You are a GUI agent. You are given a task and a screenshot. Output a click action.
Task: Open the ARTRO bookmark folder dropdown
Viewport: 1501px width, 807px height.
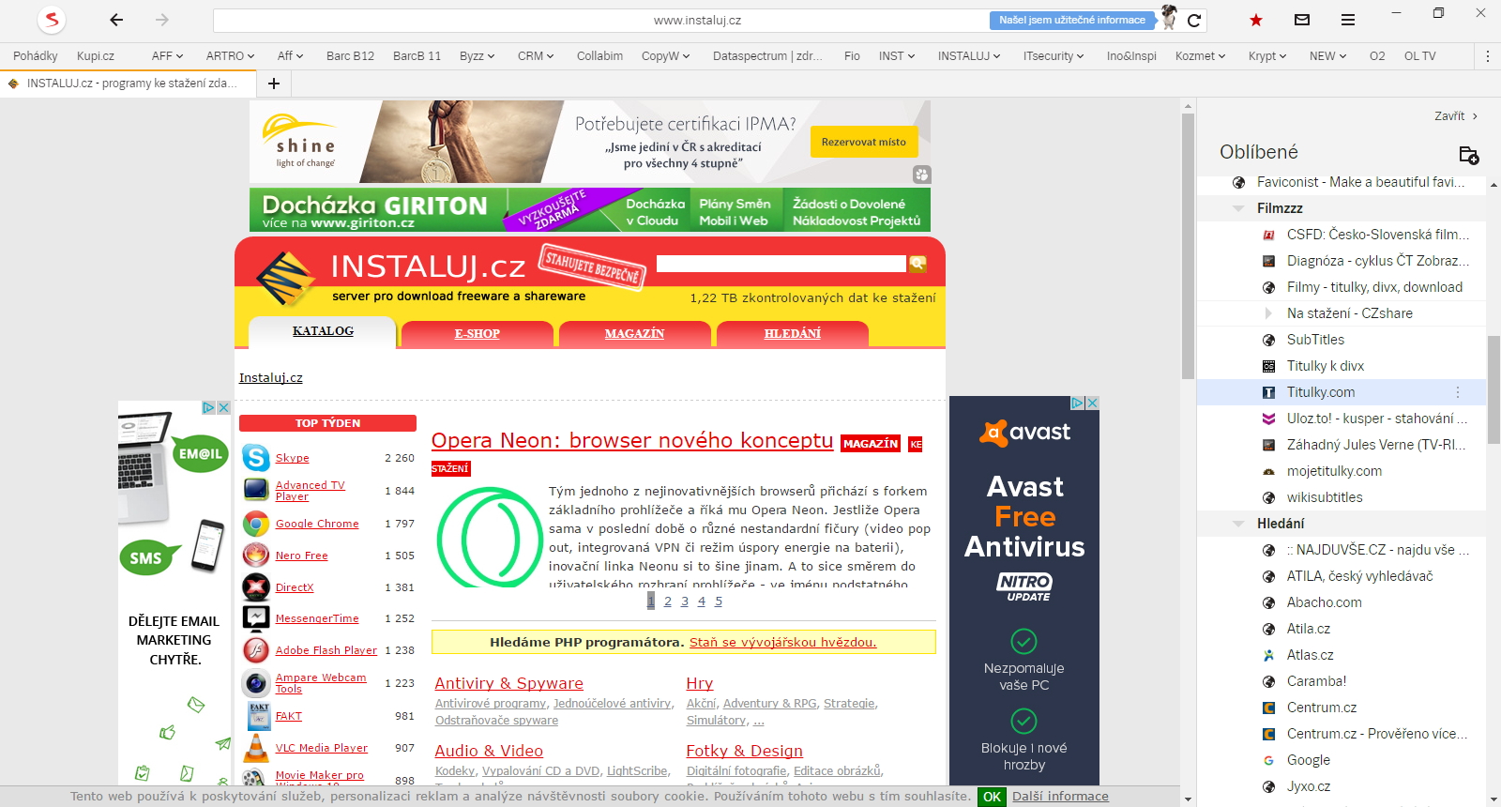230,56
